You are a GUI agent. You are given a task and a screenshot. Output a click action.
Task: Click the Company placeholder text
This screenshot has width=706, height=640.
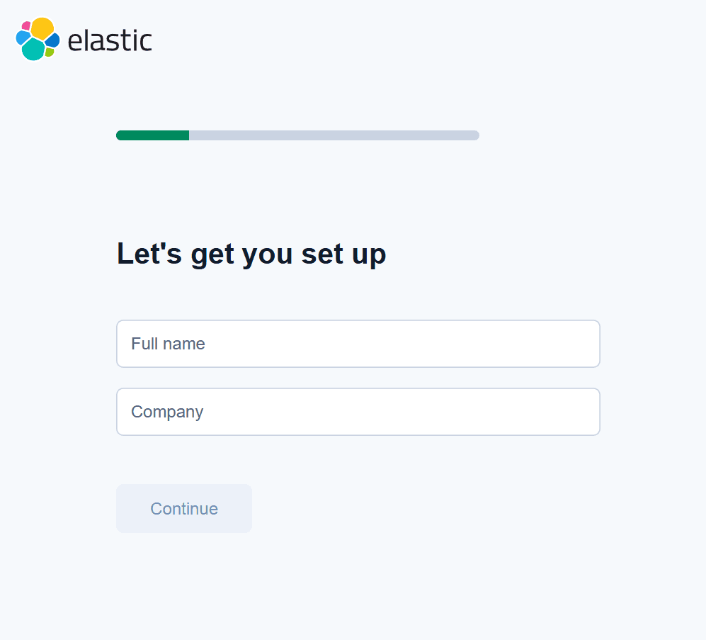[167, 412]
